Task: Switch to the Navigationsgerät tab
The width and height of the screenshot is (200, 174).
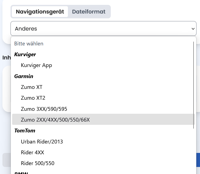Action: [40, 12]
